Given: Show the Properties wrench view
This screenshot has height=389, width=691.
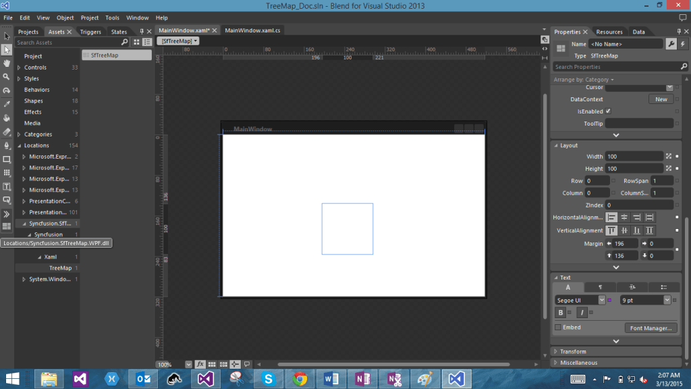Looking at the screenshot, I should pos(671,44).
